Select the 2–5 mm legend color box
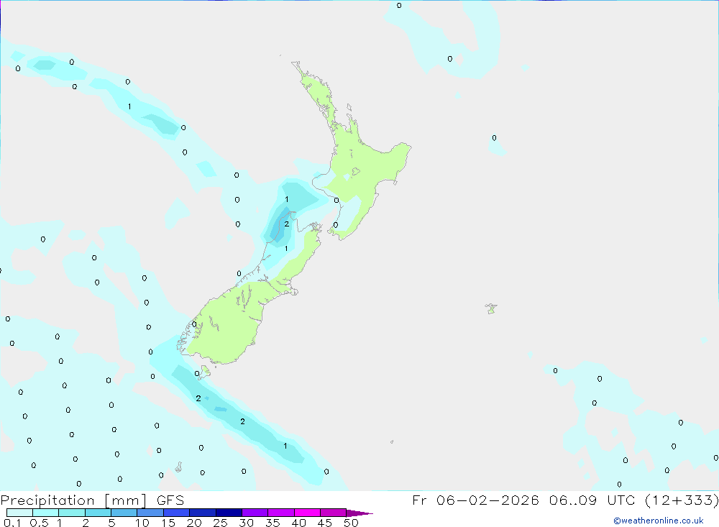Image resolution: width=719 pixels, height=527 pixels. [98, 513]
